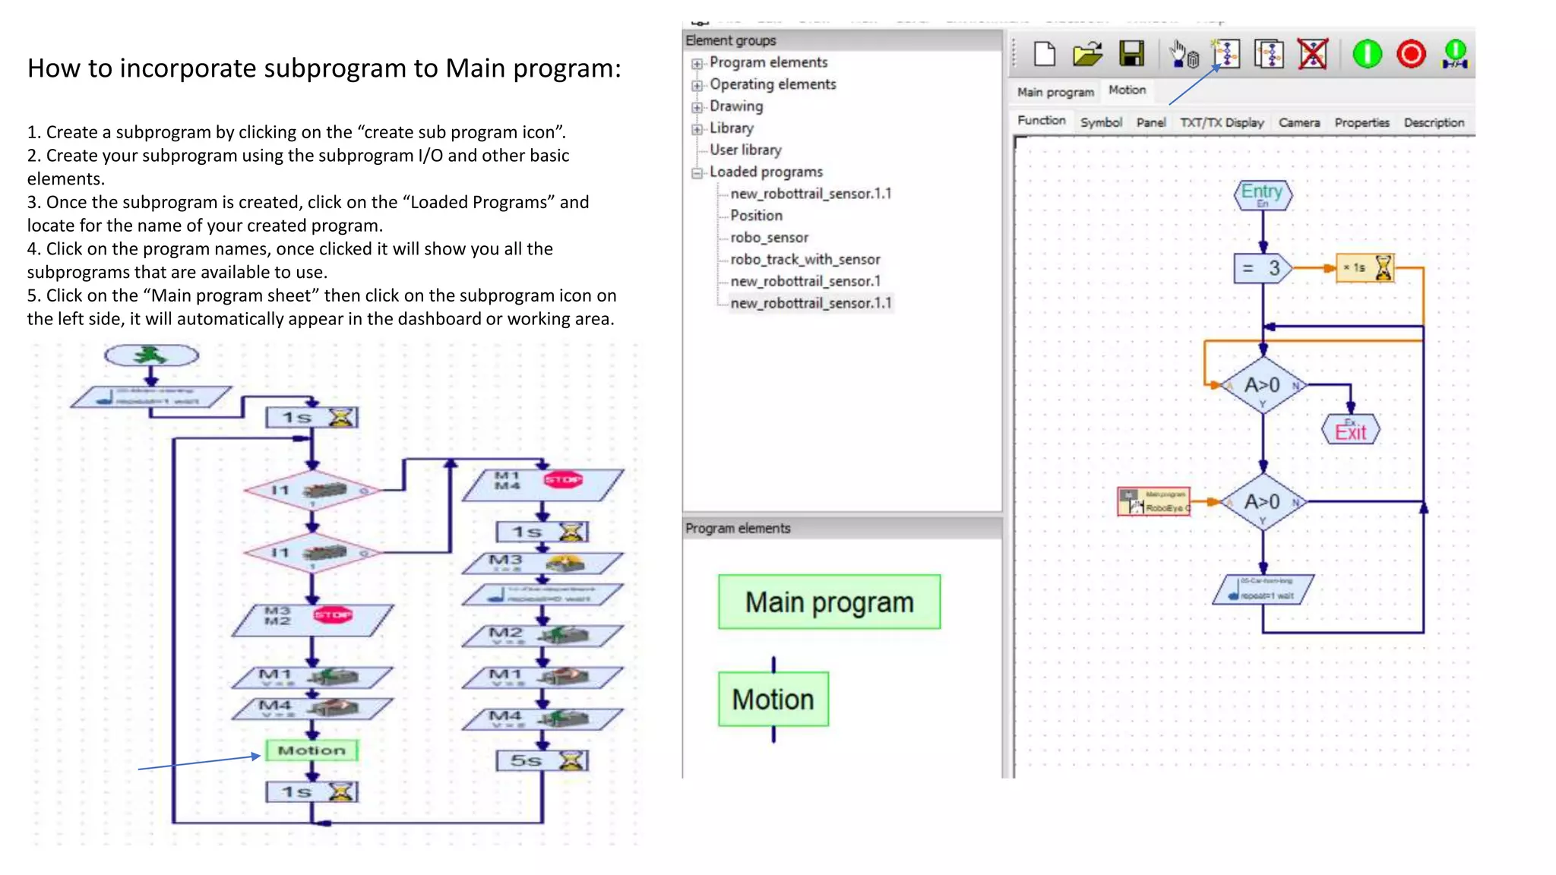The width and height of the screenshot is (1556, 875).
Task: Expand the Program elements group
Action: (x=697, y=64)
